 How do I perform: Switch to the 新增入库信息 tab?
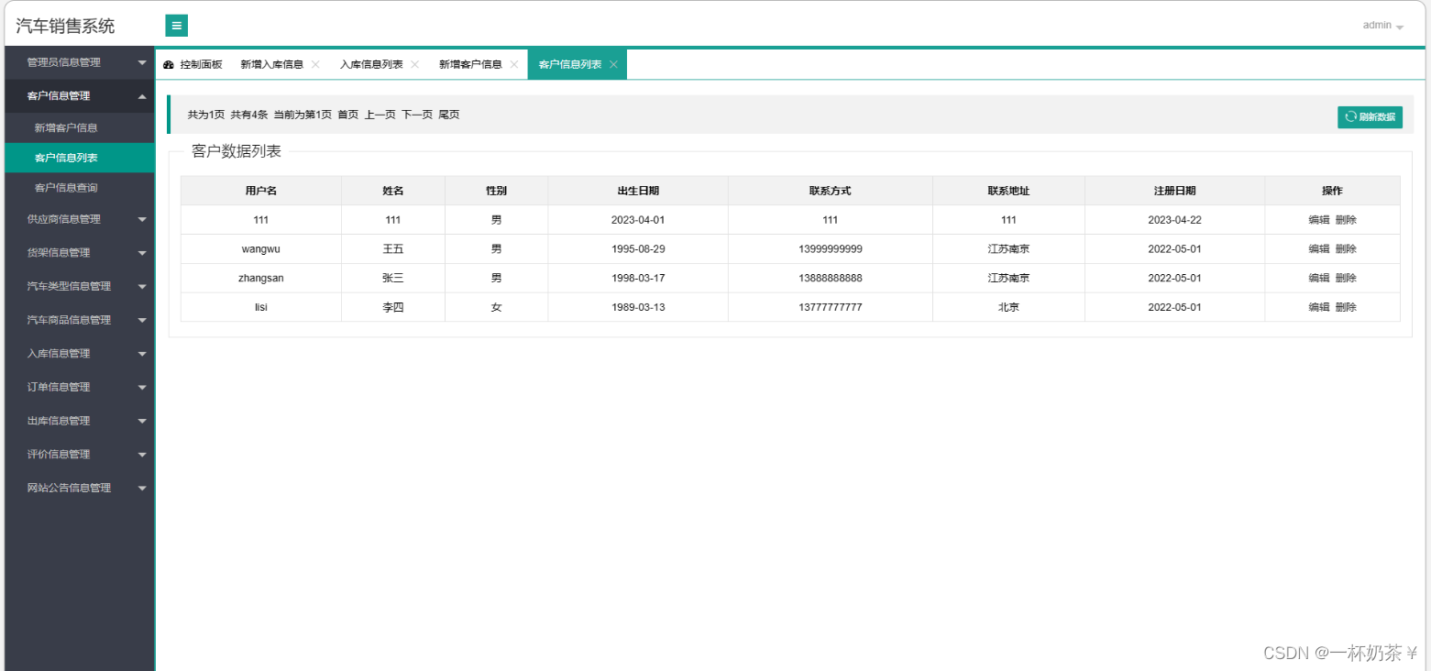tap(271, 64)
